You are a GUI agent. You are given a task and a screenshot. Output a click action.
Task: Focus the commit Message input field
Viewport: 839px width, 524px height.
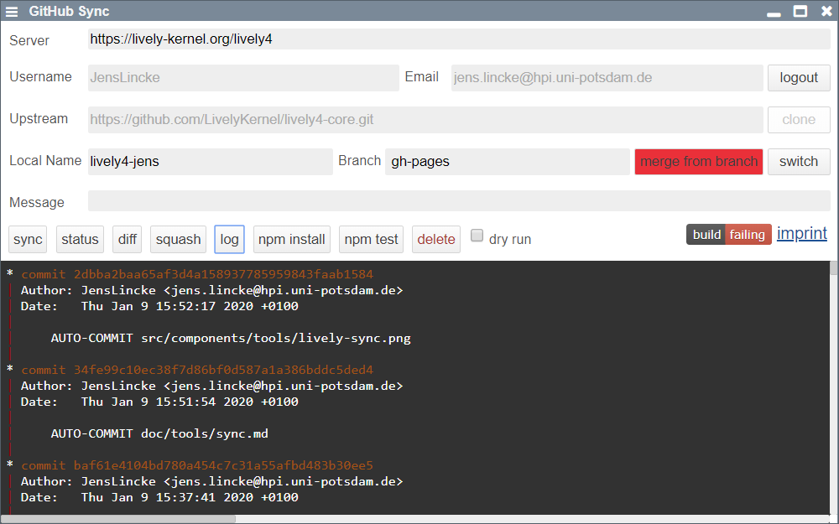[x=458, y=201]
